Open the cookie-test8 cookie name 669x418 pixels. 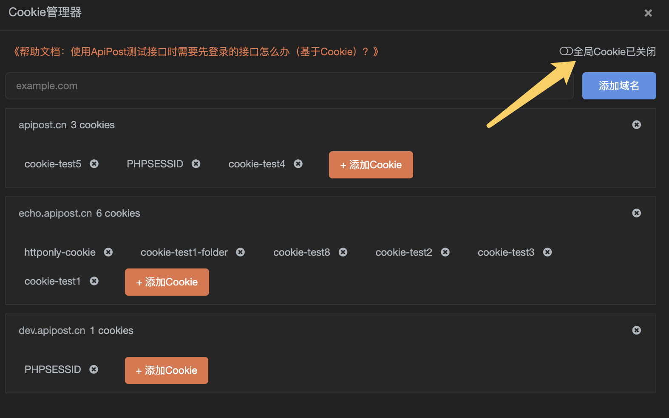pyautogui.click(x=301, y=252)
